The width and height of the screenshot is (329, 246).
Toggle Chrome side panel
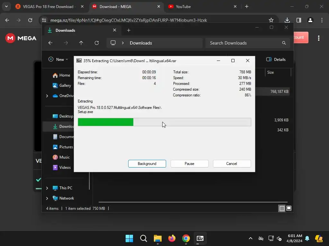pos(299,20)
